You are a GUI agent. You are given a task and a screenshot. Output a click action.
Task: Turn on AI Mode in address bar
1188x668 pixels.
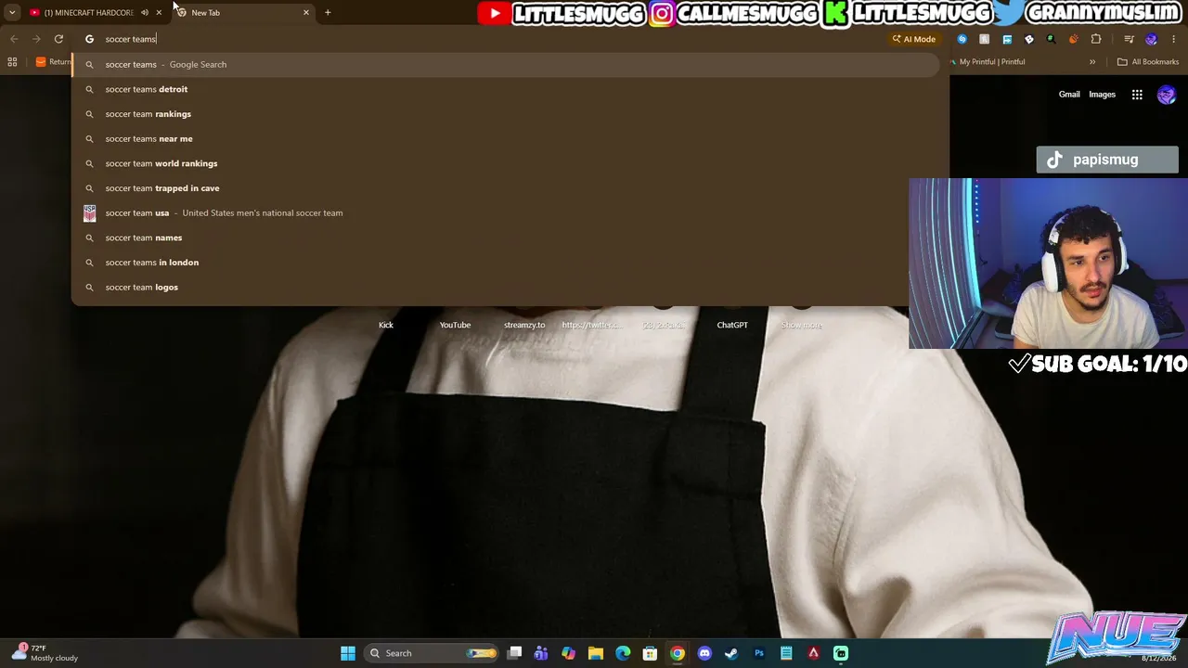point(914,39)
